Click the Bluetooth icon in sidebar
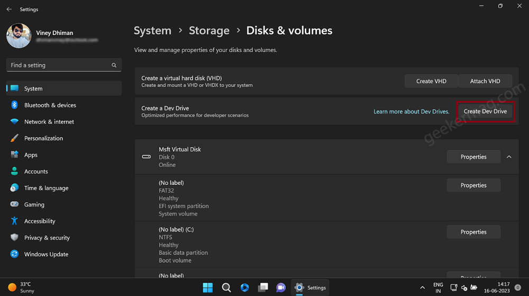Viewport: 529px width, 296px height. [14, 105]
